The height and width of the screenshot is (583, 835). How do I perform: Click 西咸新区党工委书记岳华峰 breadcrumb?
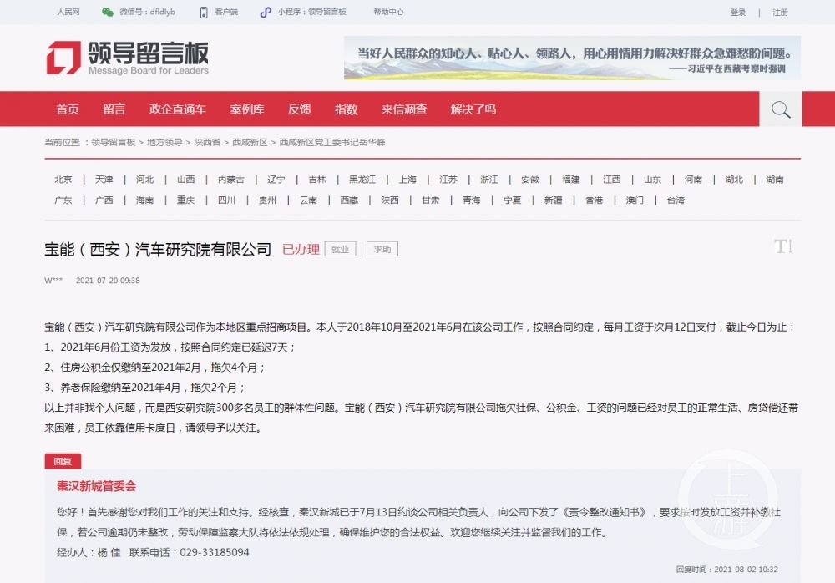(332, 142)
